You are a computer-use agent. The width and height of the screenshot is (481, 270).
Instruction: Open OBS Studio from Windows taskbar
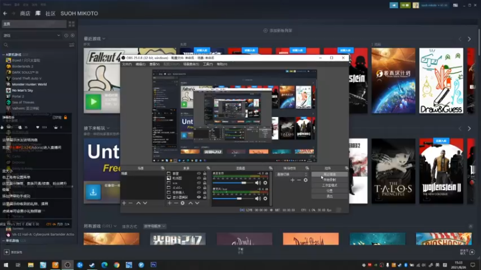[67, 265]
